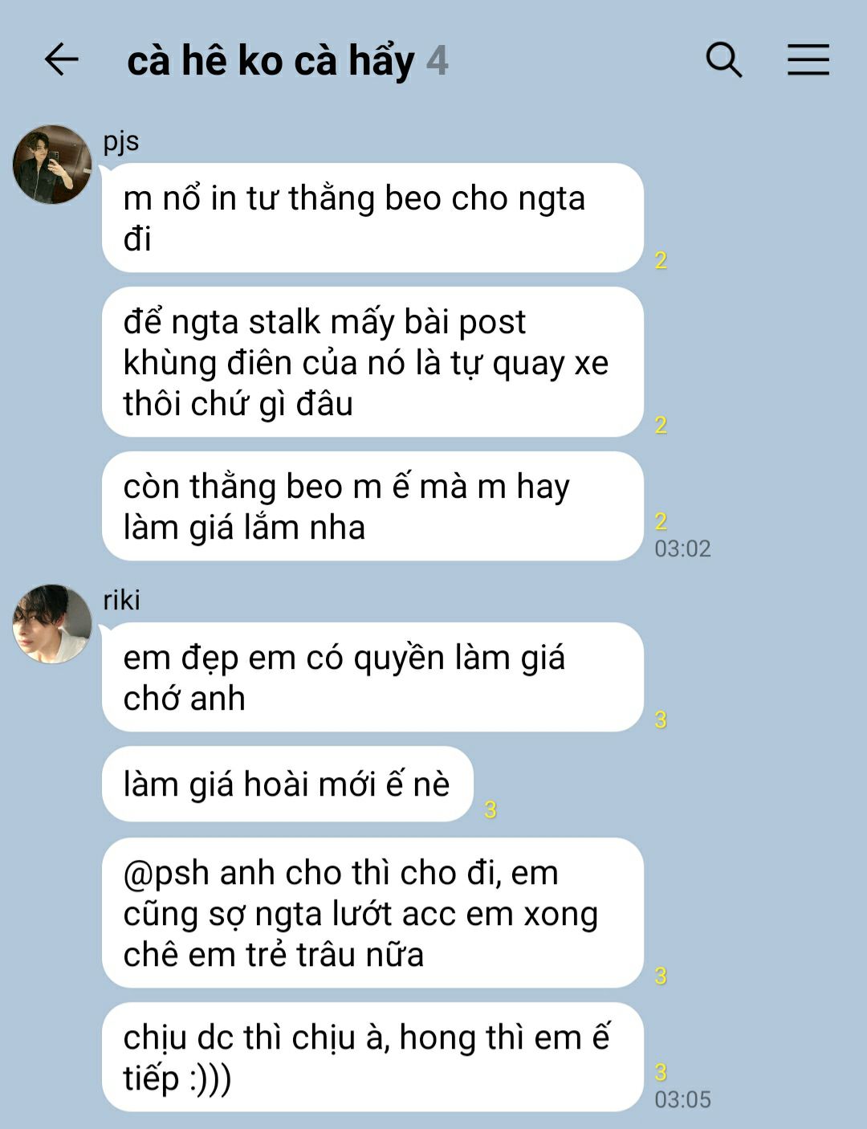Tap message 'để ngta stalk mấy bài post'
Screen dimensions: 867x1129
point(372,362)
